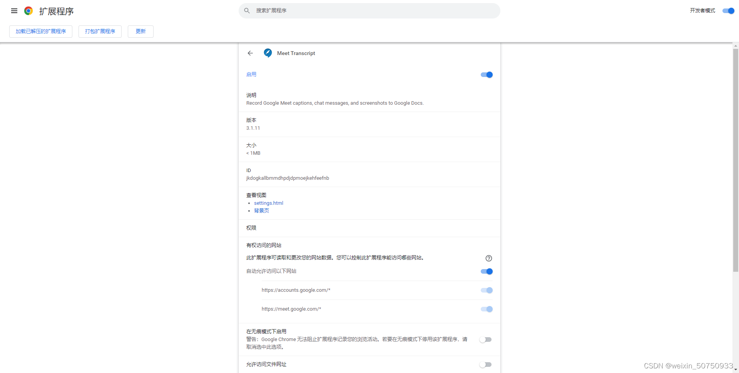
Task: Click the 自动允许访问以下网站 label
Action: coord(271,271)
